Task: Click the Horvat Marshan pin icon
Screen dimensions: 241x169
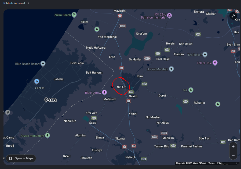Action: tap(171, 69)
